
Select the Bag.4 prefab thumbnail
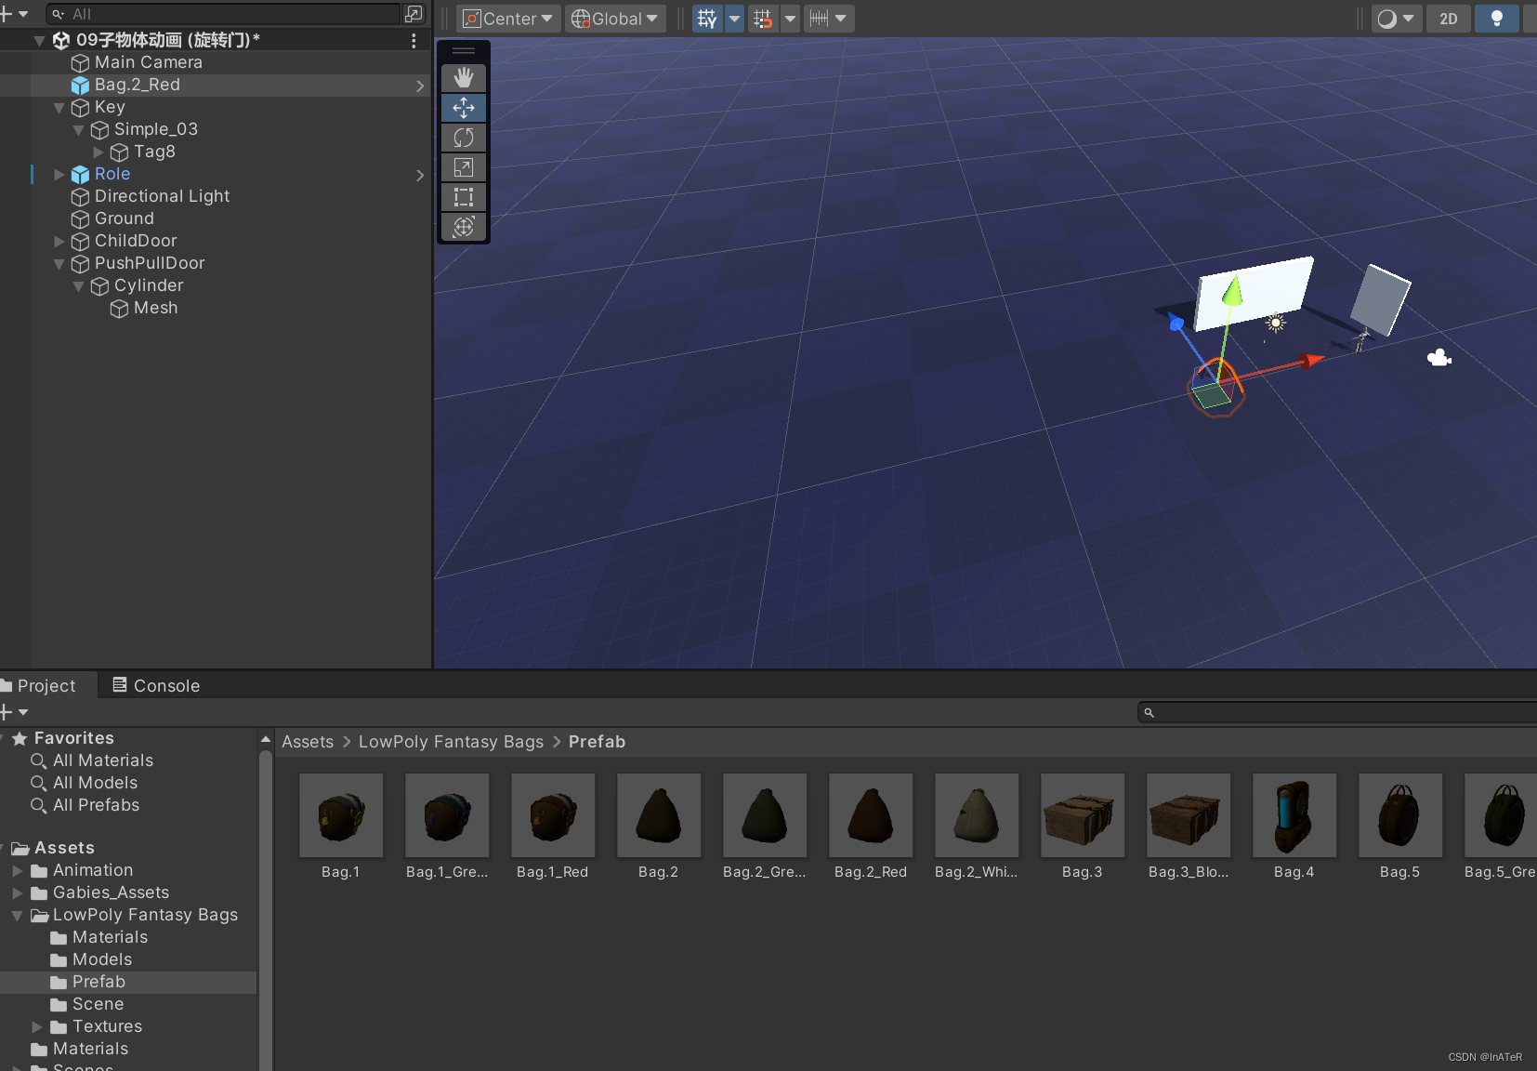(1293, 816)
